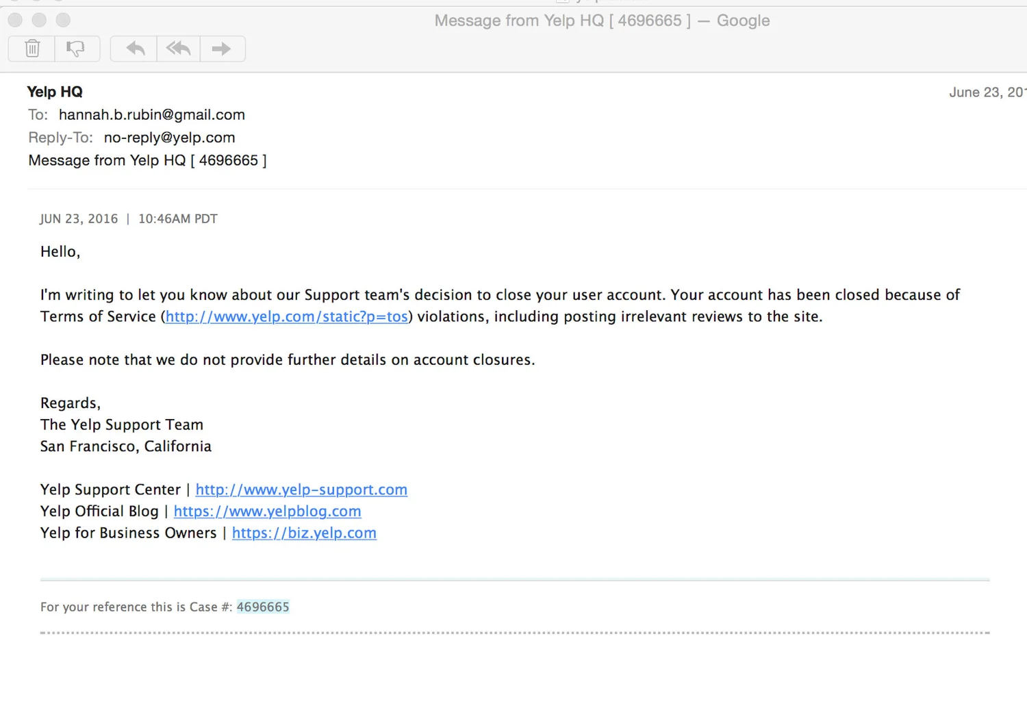This screenshot has width=1027, height=721.
Task: Click 'Please note that we do not provide' sentence
Action: [x=288, y=360]
